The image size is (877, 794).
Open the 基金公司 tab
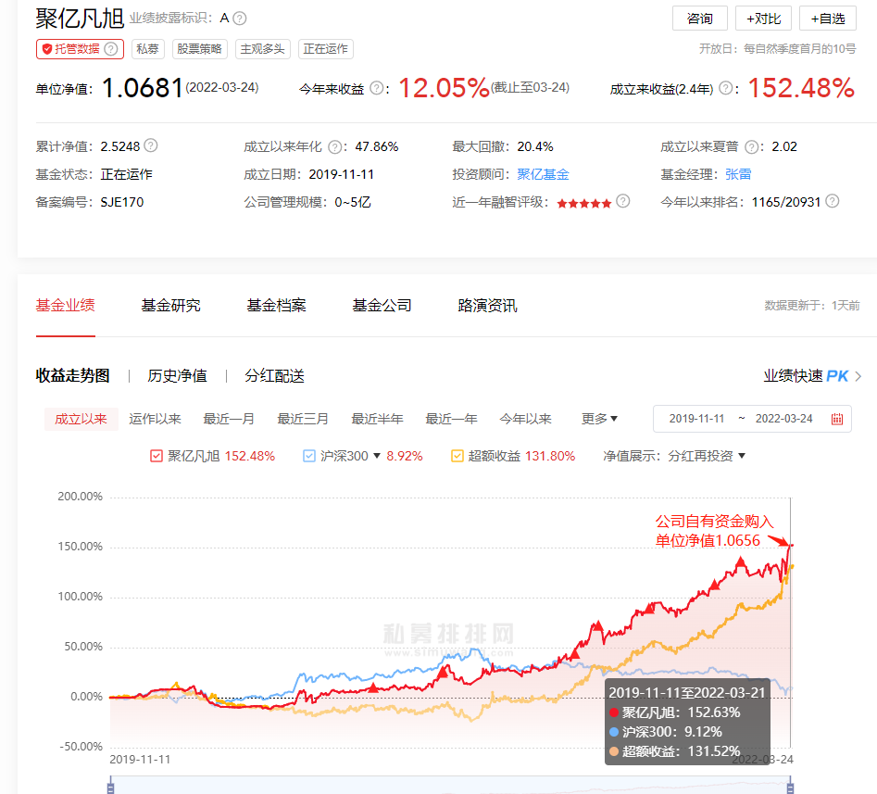coord(382,306)
